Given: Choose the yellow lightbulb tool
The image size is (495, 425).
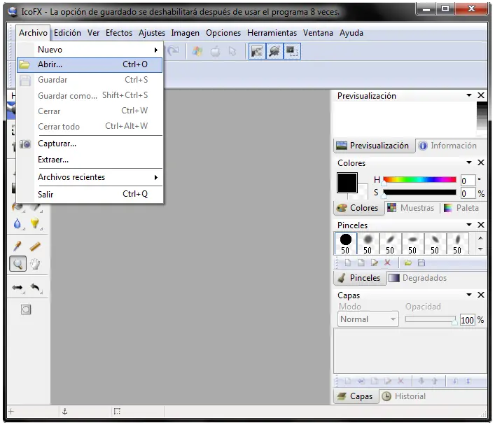Looking at the screenshot, I should tap(34, 224).
